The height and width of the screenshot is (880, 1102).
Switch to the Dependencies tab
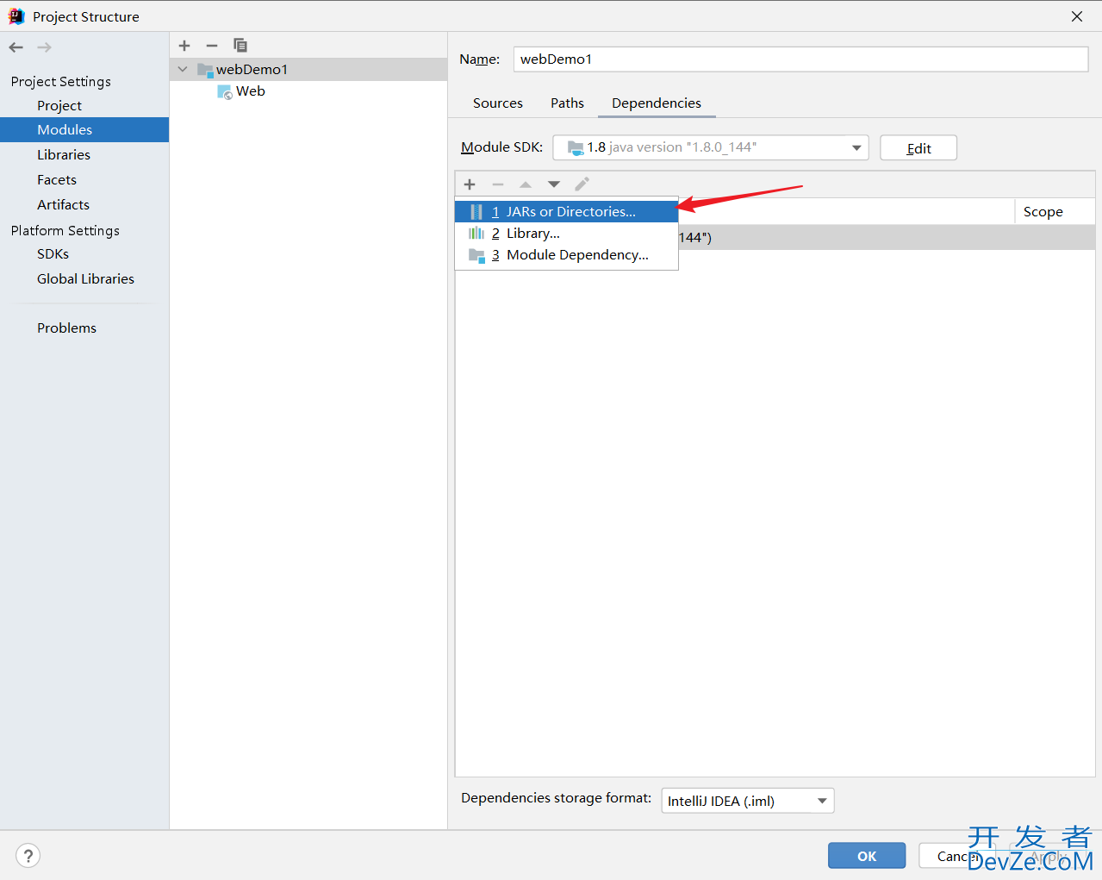tap(657, 103)
